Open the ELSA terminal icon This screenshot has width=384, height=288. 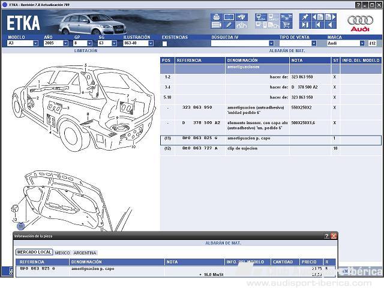(x=261, y=17)
